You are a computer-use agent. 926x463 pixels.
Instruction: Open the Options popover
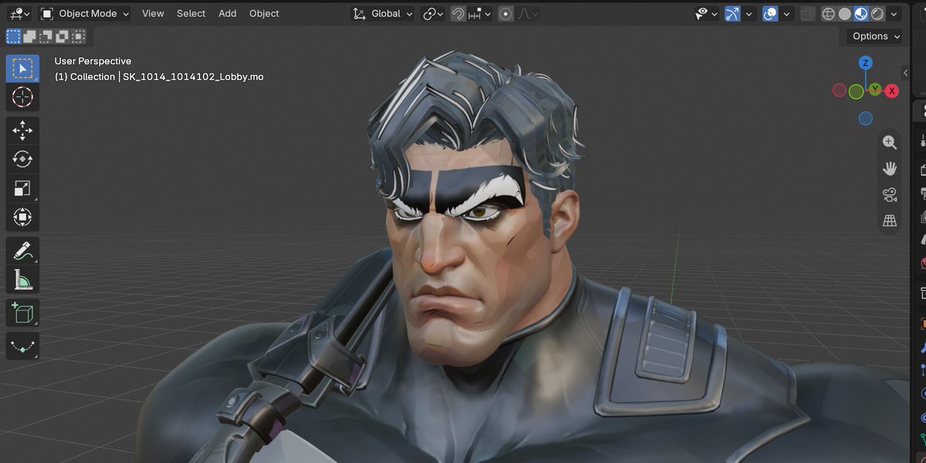[876, 36]
